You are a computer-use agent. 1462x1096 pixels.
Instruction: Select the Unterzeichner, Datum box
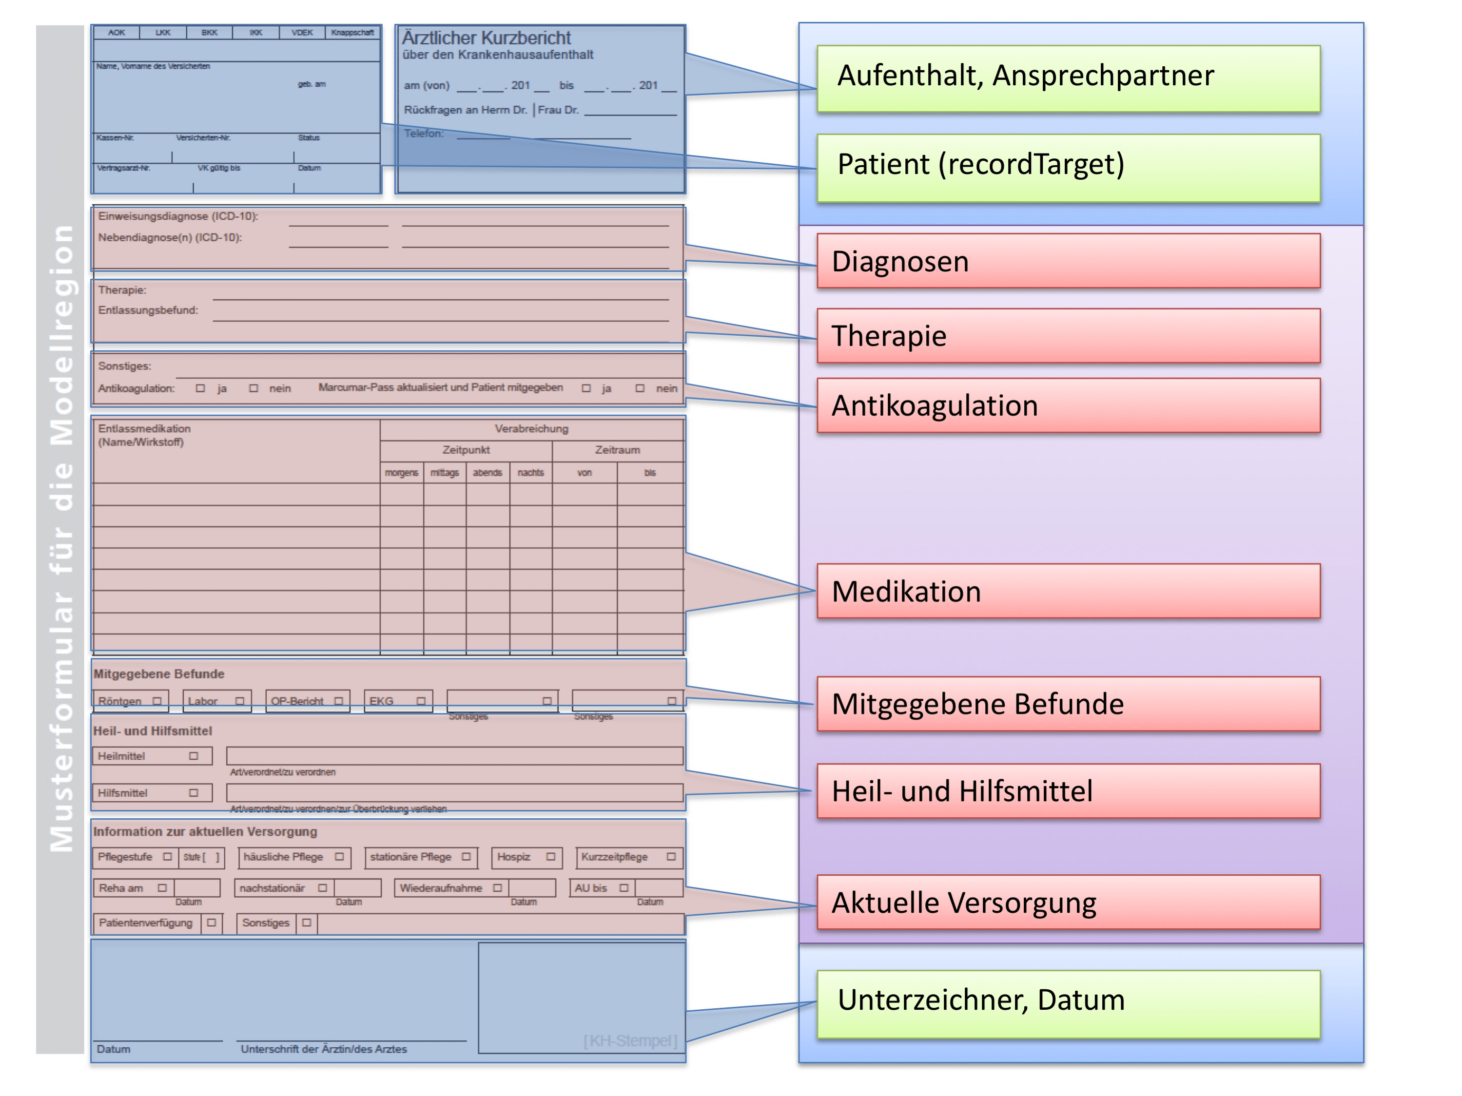(1068, 1003)
